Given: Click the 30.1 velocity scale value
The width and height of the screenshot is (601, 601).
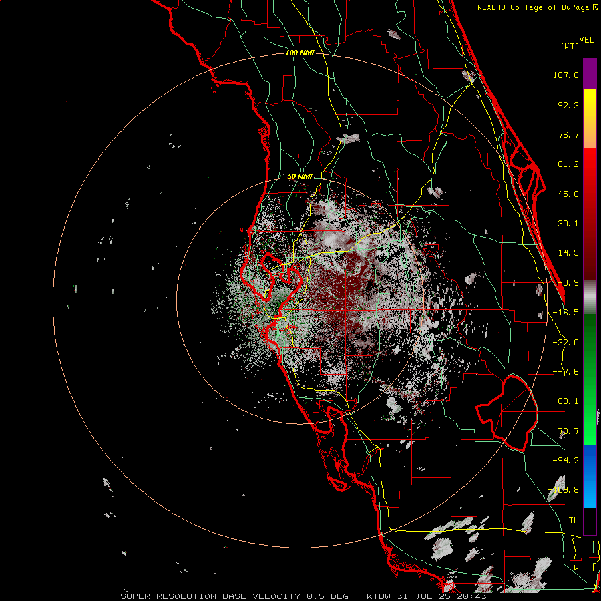Looking at the screenshot, I should coord(568,224).
